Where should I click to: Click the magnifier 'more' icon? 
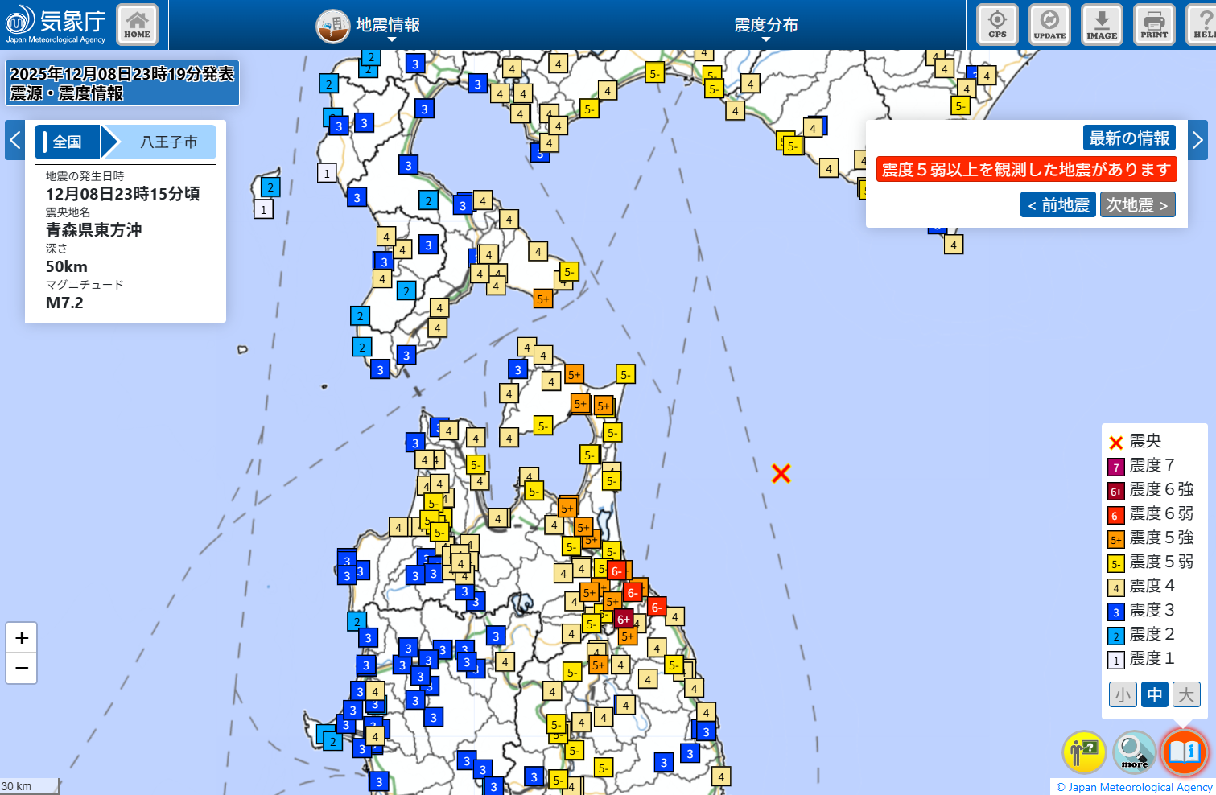[1134, 752]
